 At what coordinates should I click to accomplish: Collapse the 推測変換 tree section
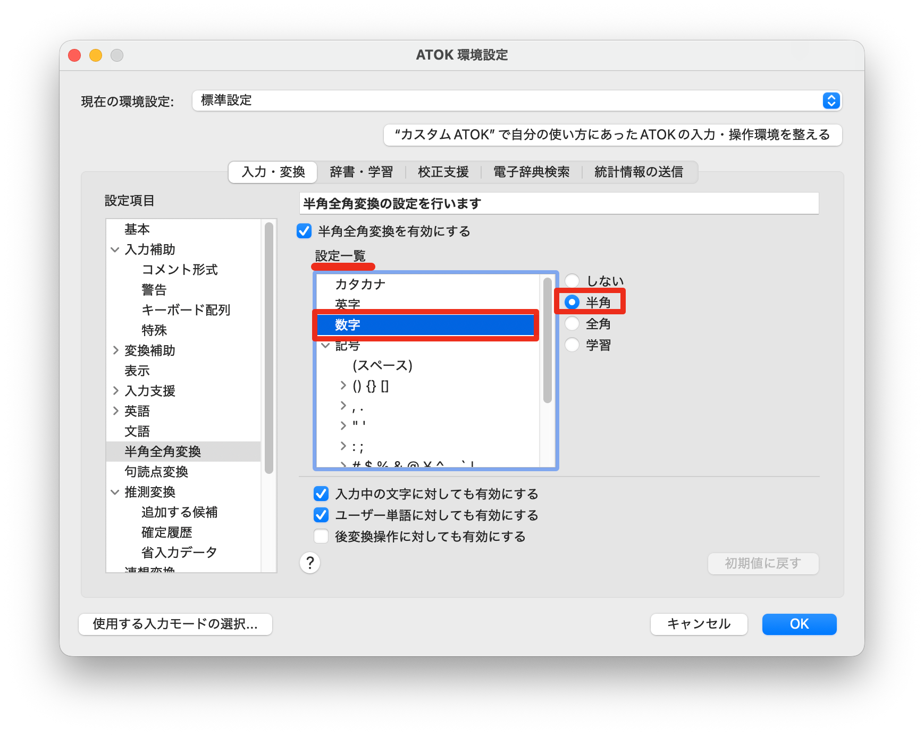(x=115, y=492)
